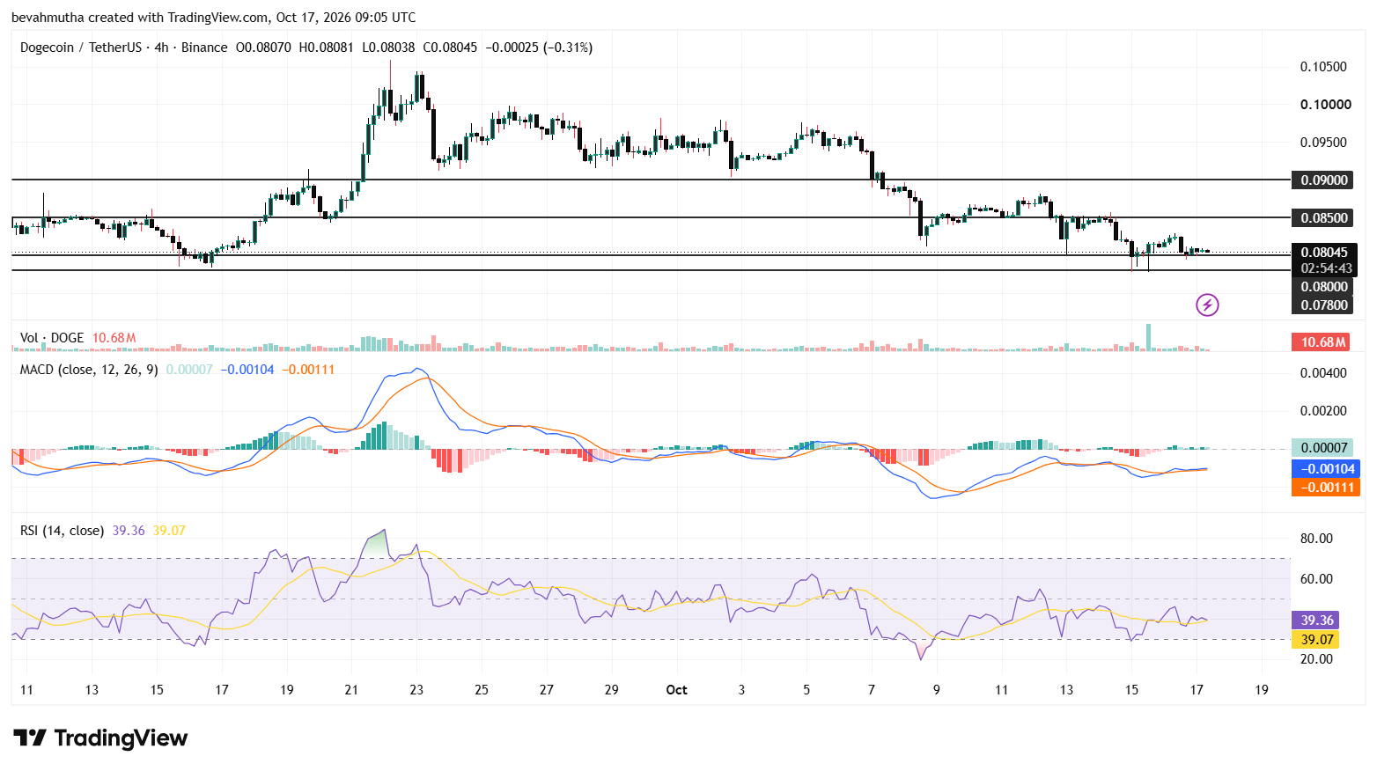
Task: Click the 0.09500 price axis label
Action: (1324, 143)
